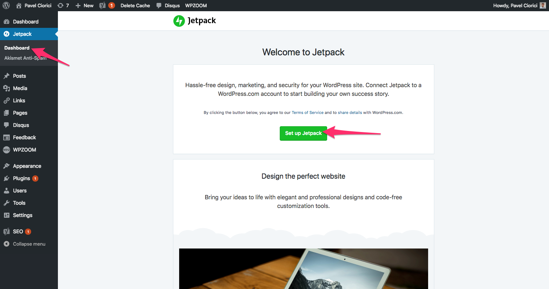Click the WPZOOM round logo icon in sidebar

click(x=7, y=150)
